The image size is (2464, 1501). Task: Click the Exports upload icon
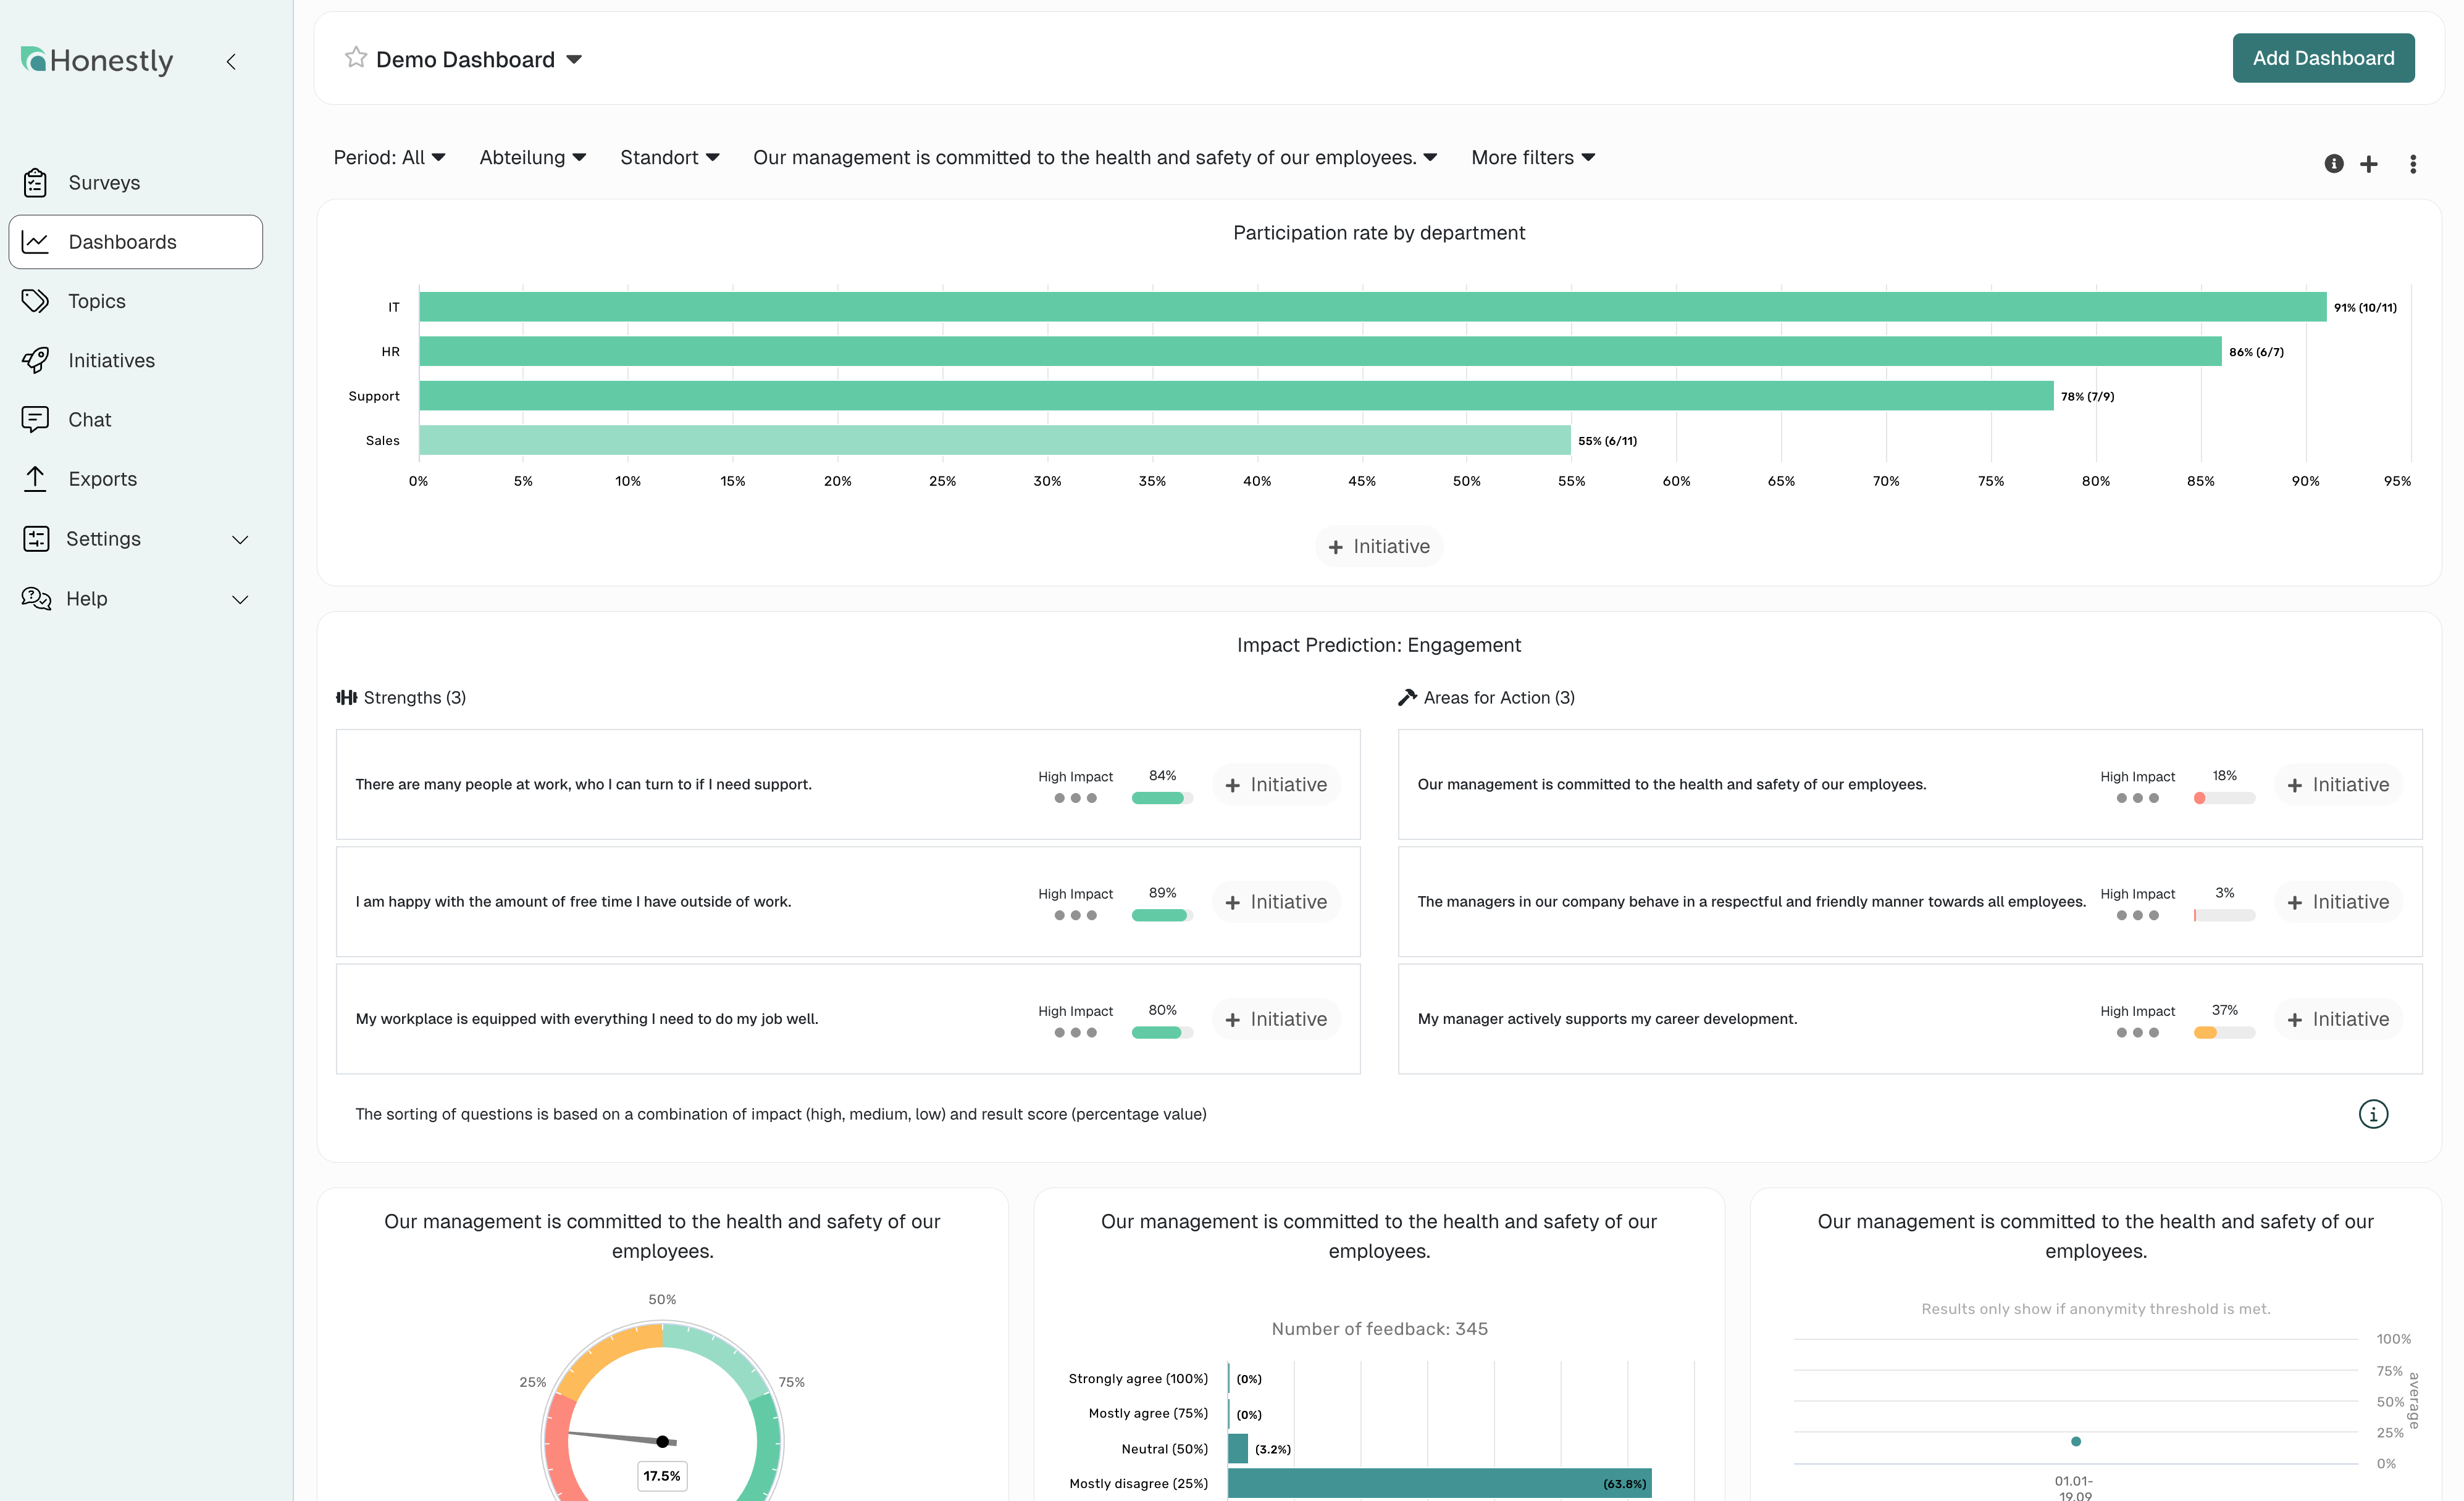tap(36, 479)
